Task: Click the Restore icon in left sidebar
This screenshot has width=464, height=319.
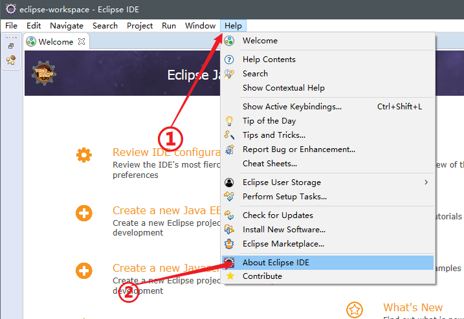Action: coord(11,46)
